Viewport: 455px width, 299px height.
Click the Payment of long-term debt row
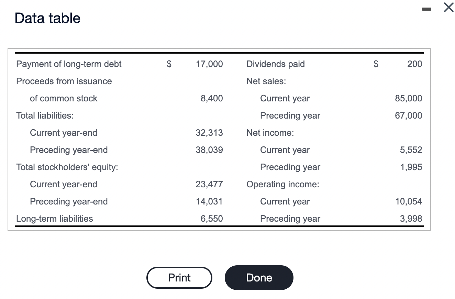click(x=68, y=64)
